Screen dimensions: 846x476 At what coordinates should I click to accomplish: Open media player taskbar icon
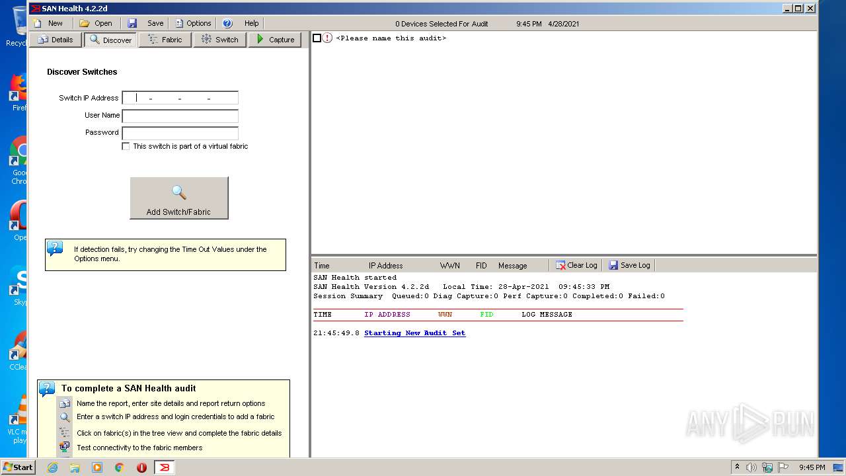coord(97,467)
